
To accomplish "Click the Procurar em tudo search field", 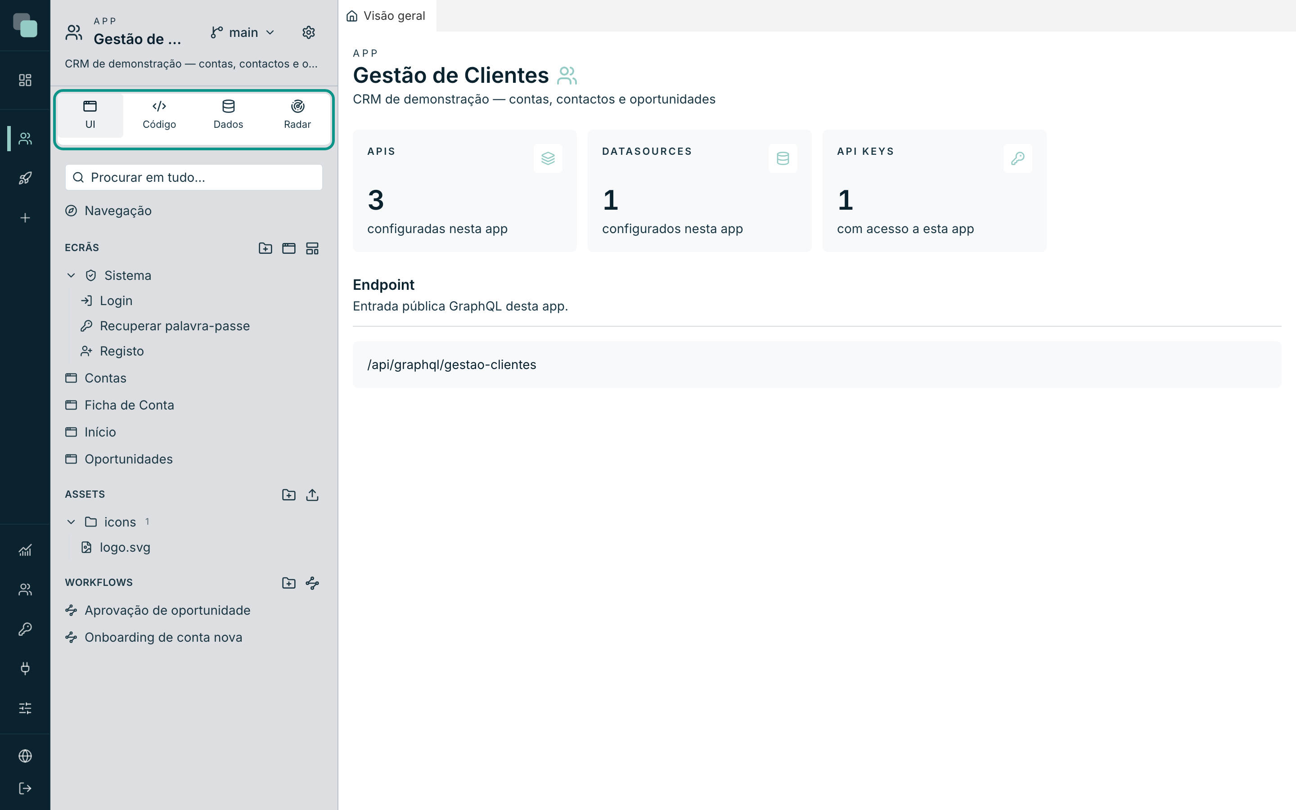I will click(x=194, y=177).
